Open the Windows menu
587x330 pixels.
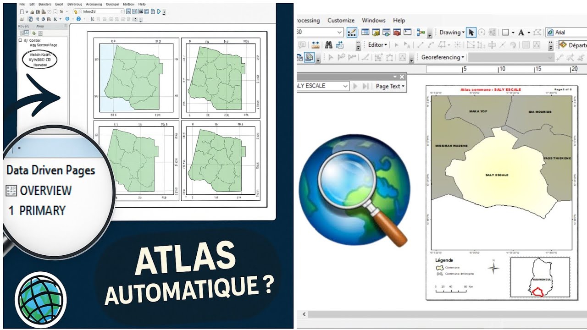click(x=374, y=20)
